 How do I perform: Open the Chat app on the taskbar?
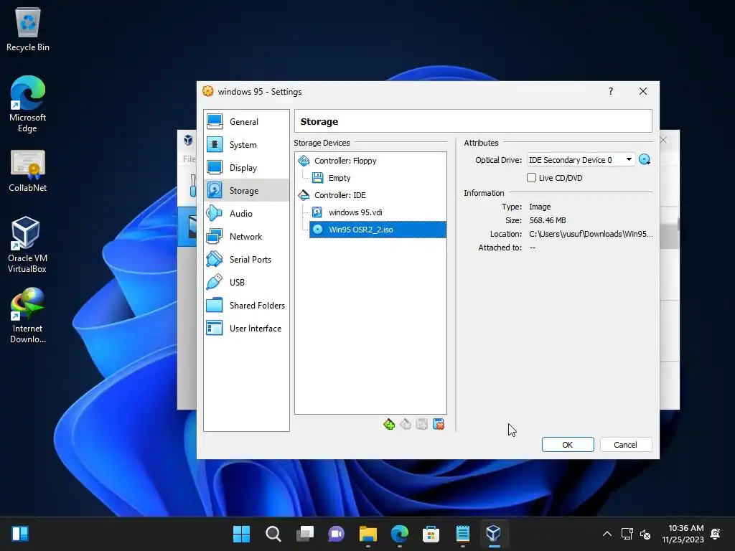[336, 534]
